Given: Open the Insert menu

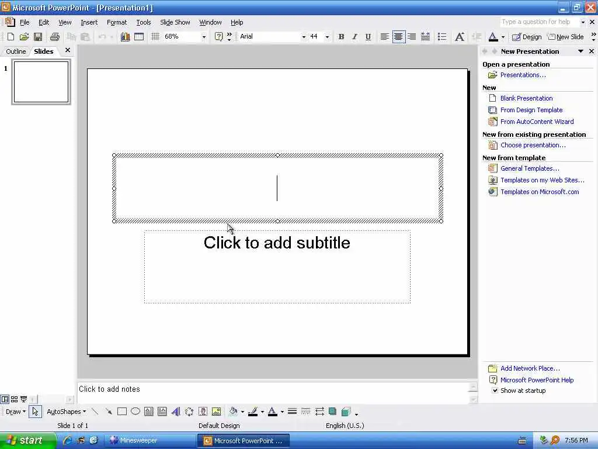Looking at the screenshot, I should [x=89, y=22].
